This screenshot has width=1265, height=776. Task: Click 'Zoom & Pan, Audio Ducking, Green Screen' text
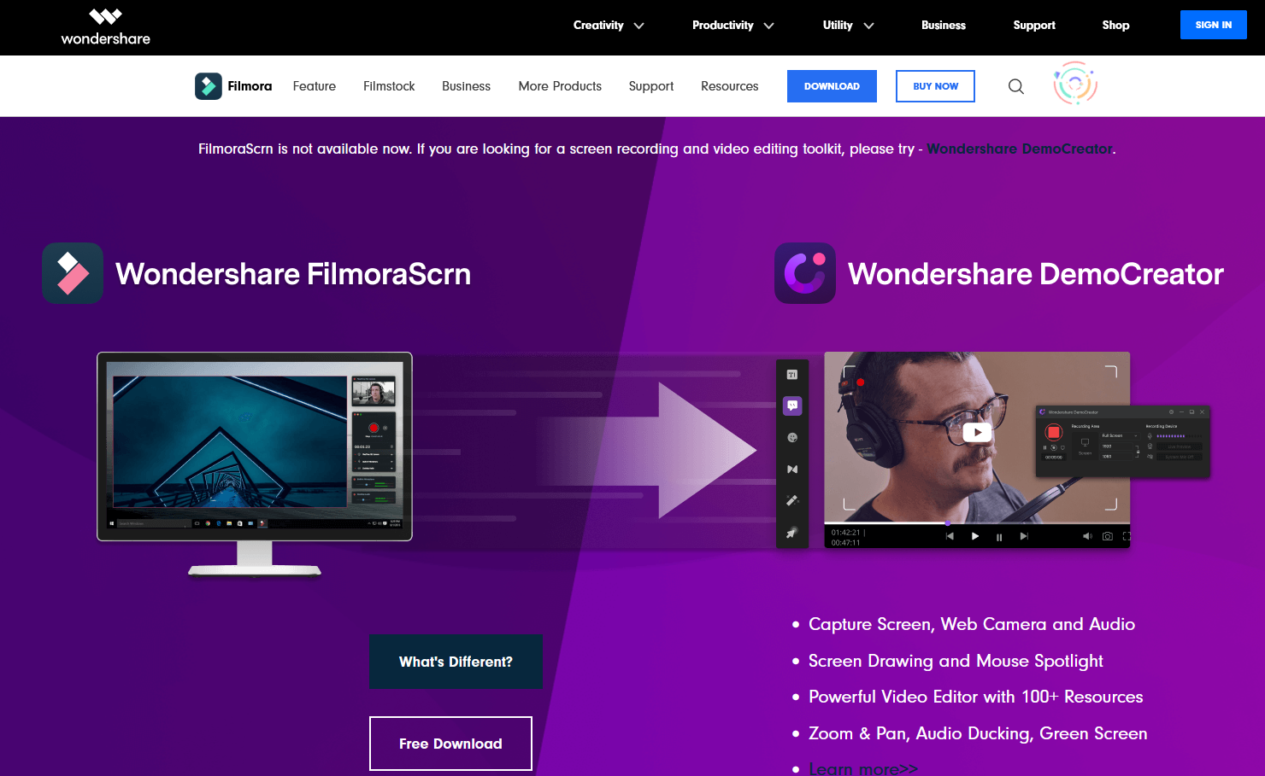click(978, 733)
